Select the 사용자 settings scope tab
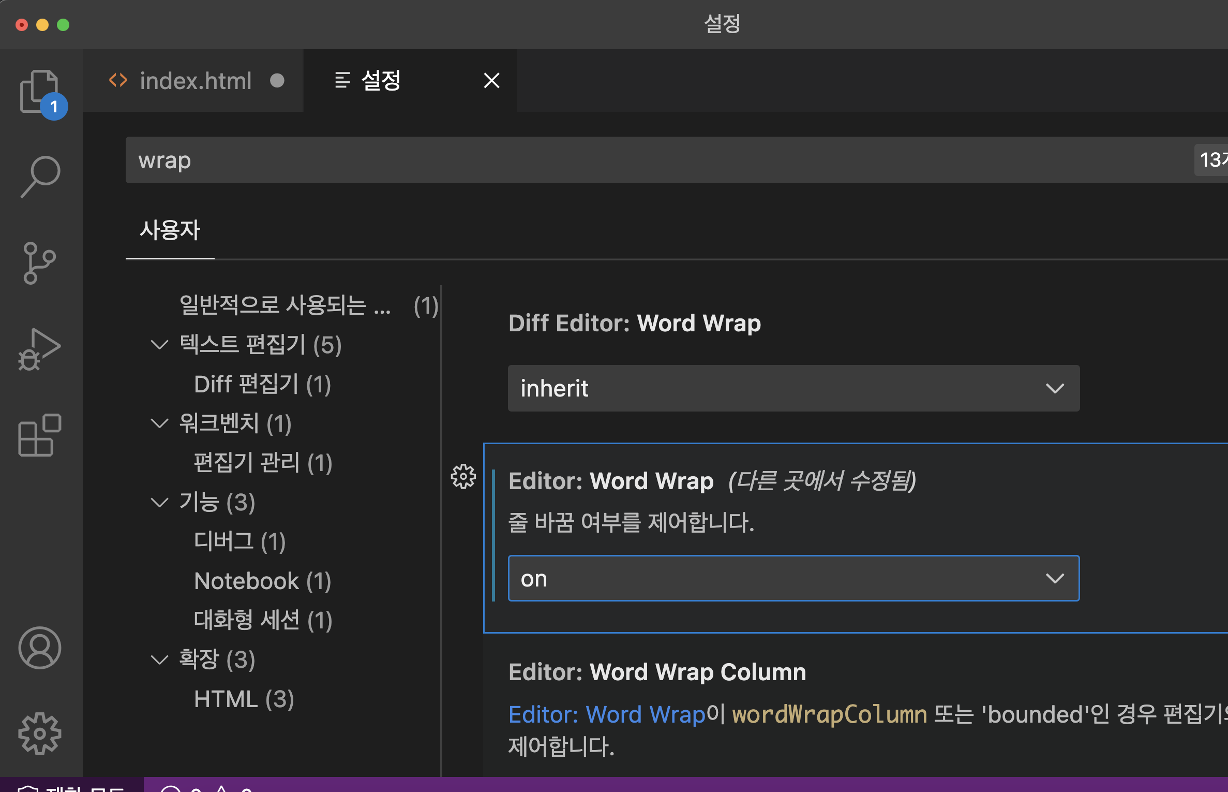This screenshot has height=792, width=1228. [x=170, y=230]
